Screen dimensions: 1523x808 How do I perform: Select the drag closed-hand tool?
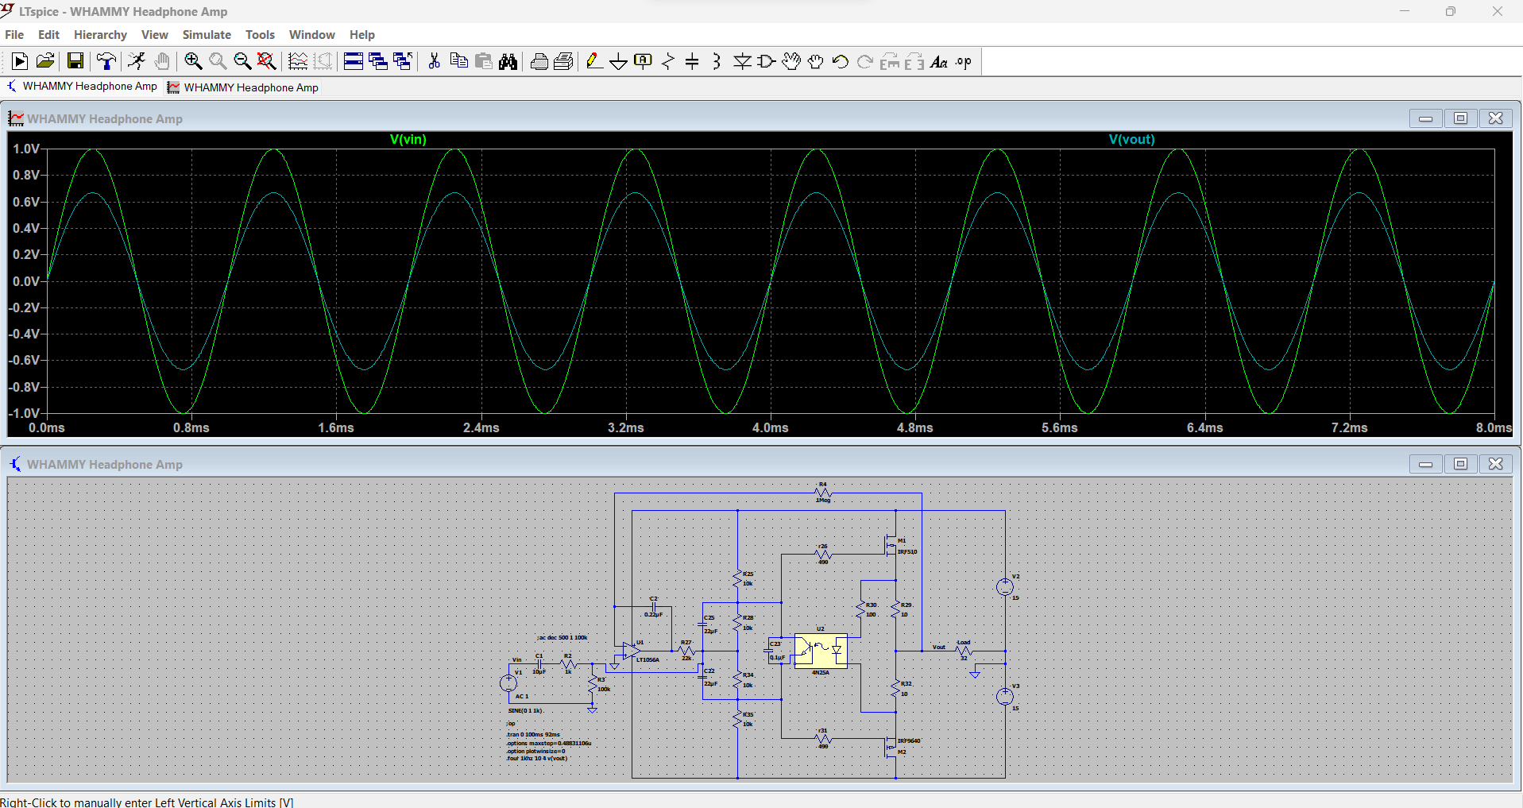pyautogui.click(x=816, y=61)
